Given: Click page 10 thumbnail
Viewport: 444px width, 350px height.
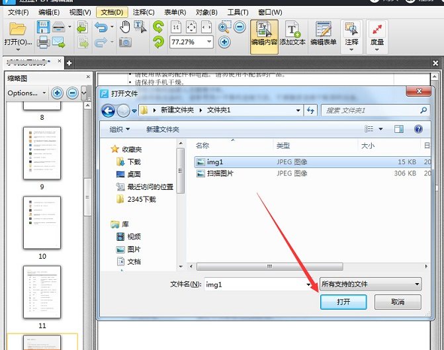Looking at the screenshot, I should pos(42,222).
